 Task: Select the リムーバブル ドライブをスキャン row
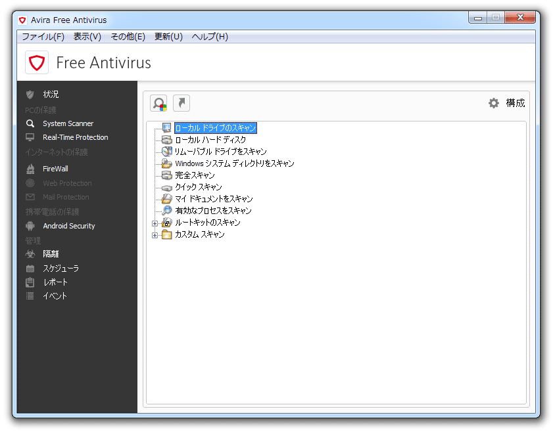(x=220, y=152)
